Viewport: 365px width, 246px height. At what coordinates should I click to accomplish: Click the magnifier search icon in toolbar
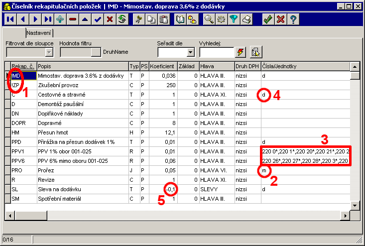(209, 19)
